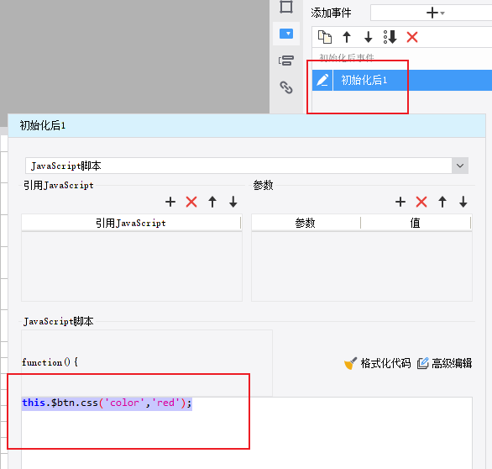Click the 参数 column header
The width and height of the screenshot is (492, 469).
(x=306, y=223)
